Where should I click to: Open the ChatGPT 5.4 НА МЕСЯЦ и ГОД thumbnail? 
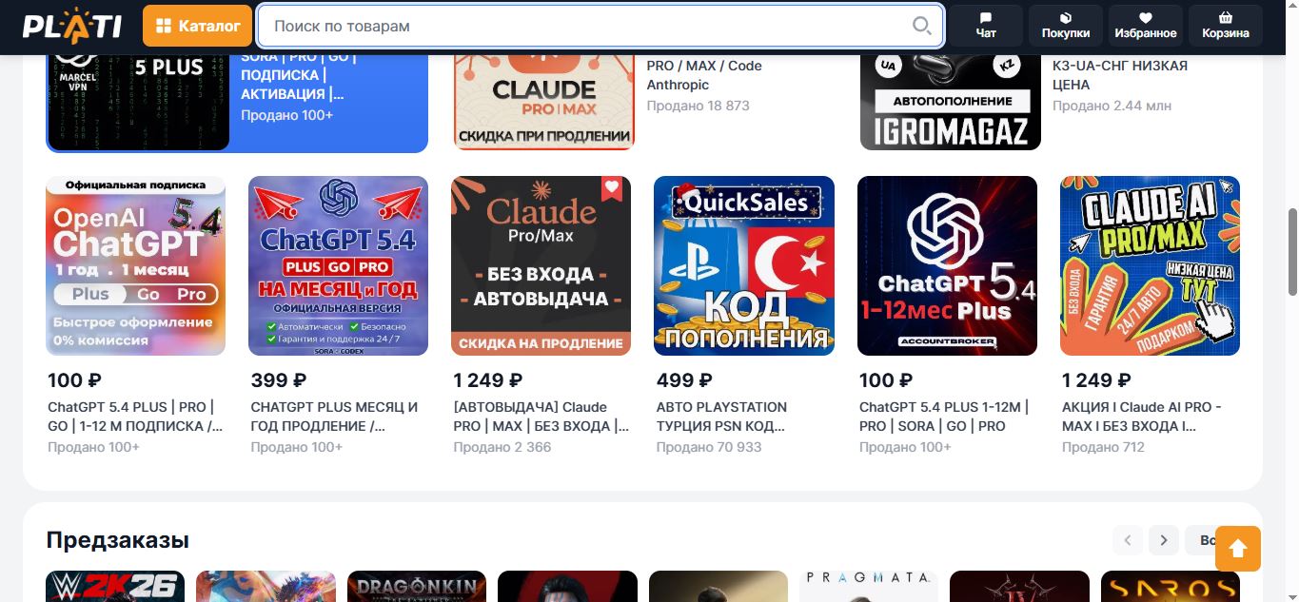coord(339,265)
